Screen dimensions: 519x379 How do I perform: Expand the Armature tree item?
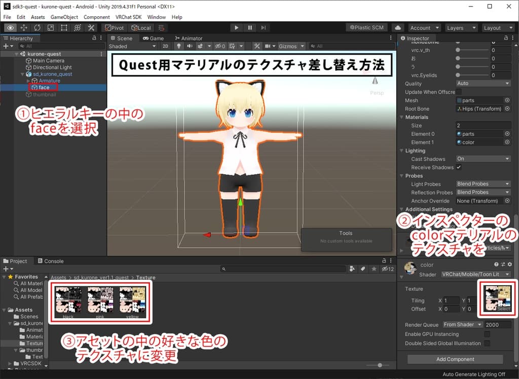(x=28, y=81)
